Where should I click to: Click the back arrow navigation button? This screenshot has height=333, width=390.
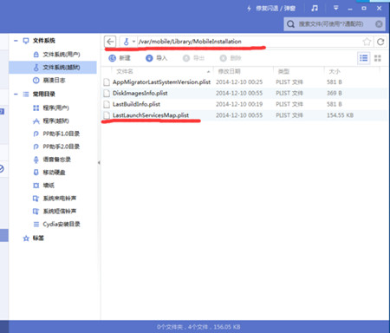110,42
